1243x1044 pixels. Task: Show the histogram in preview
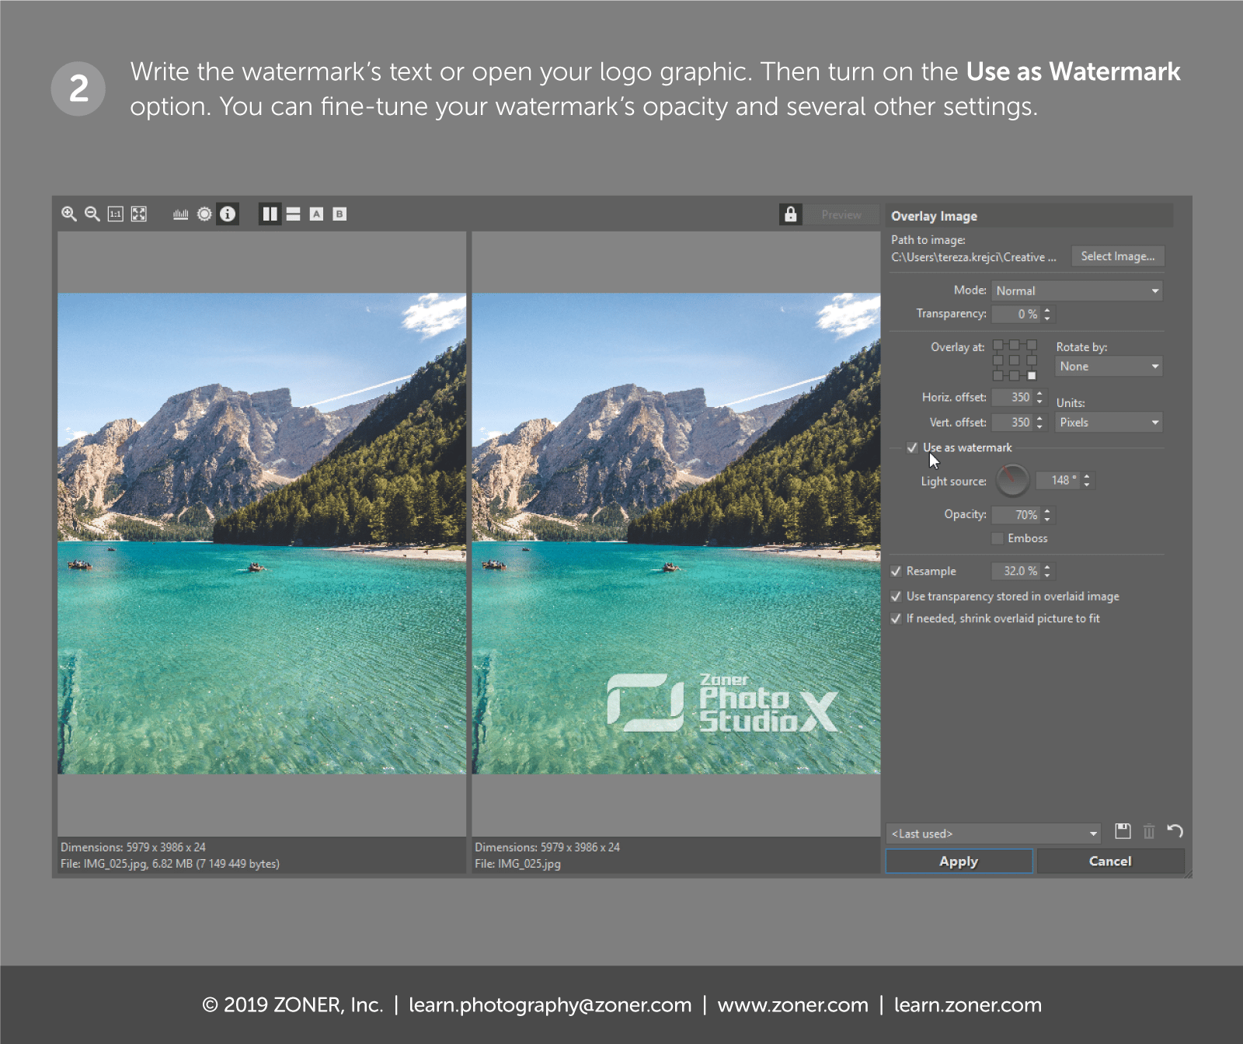[x=180, y=214]
